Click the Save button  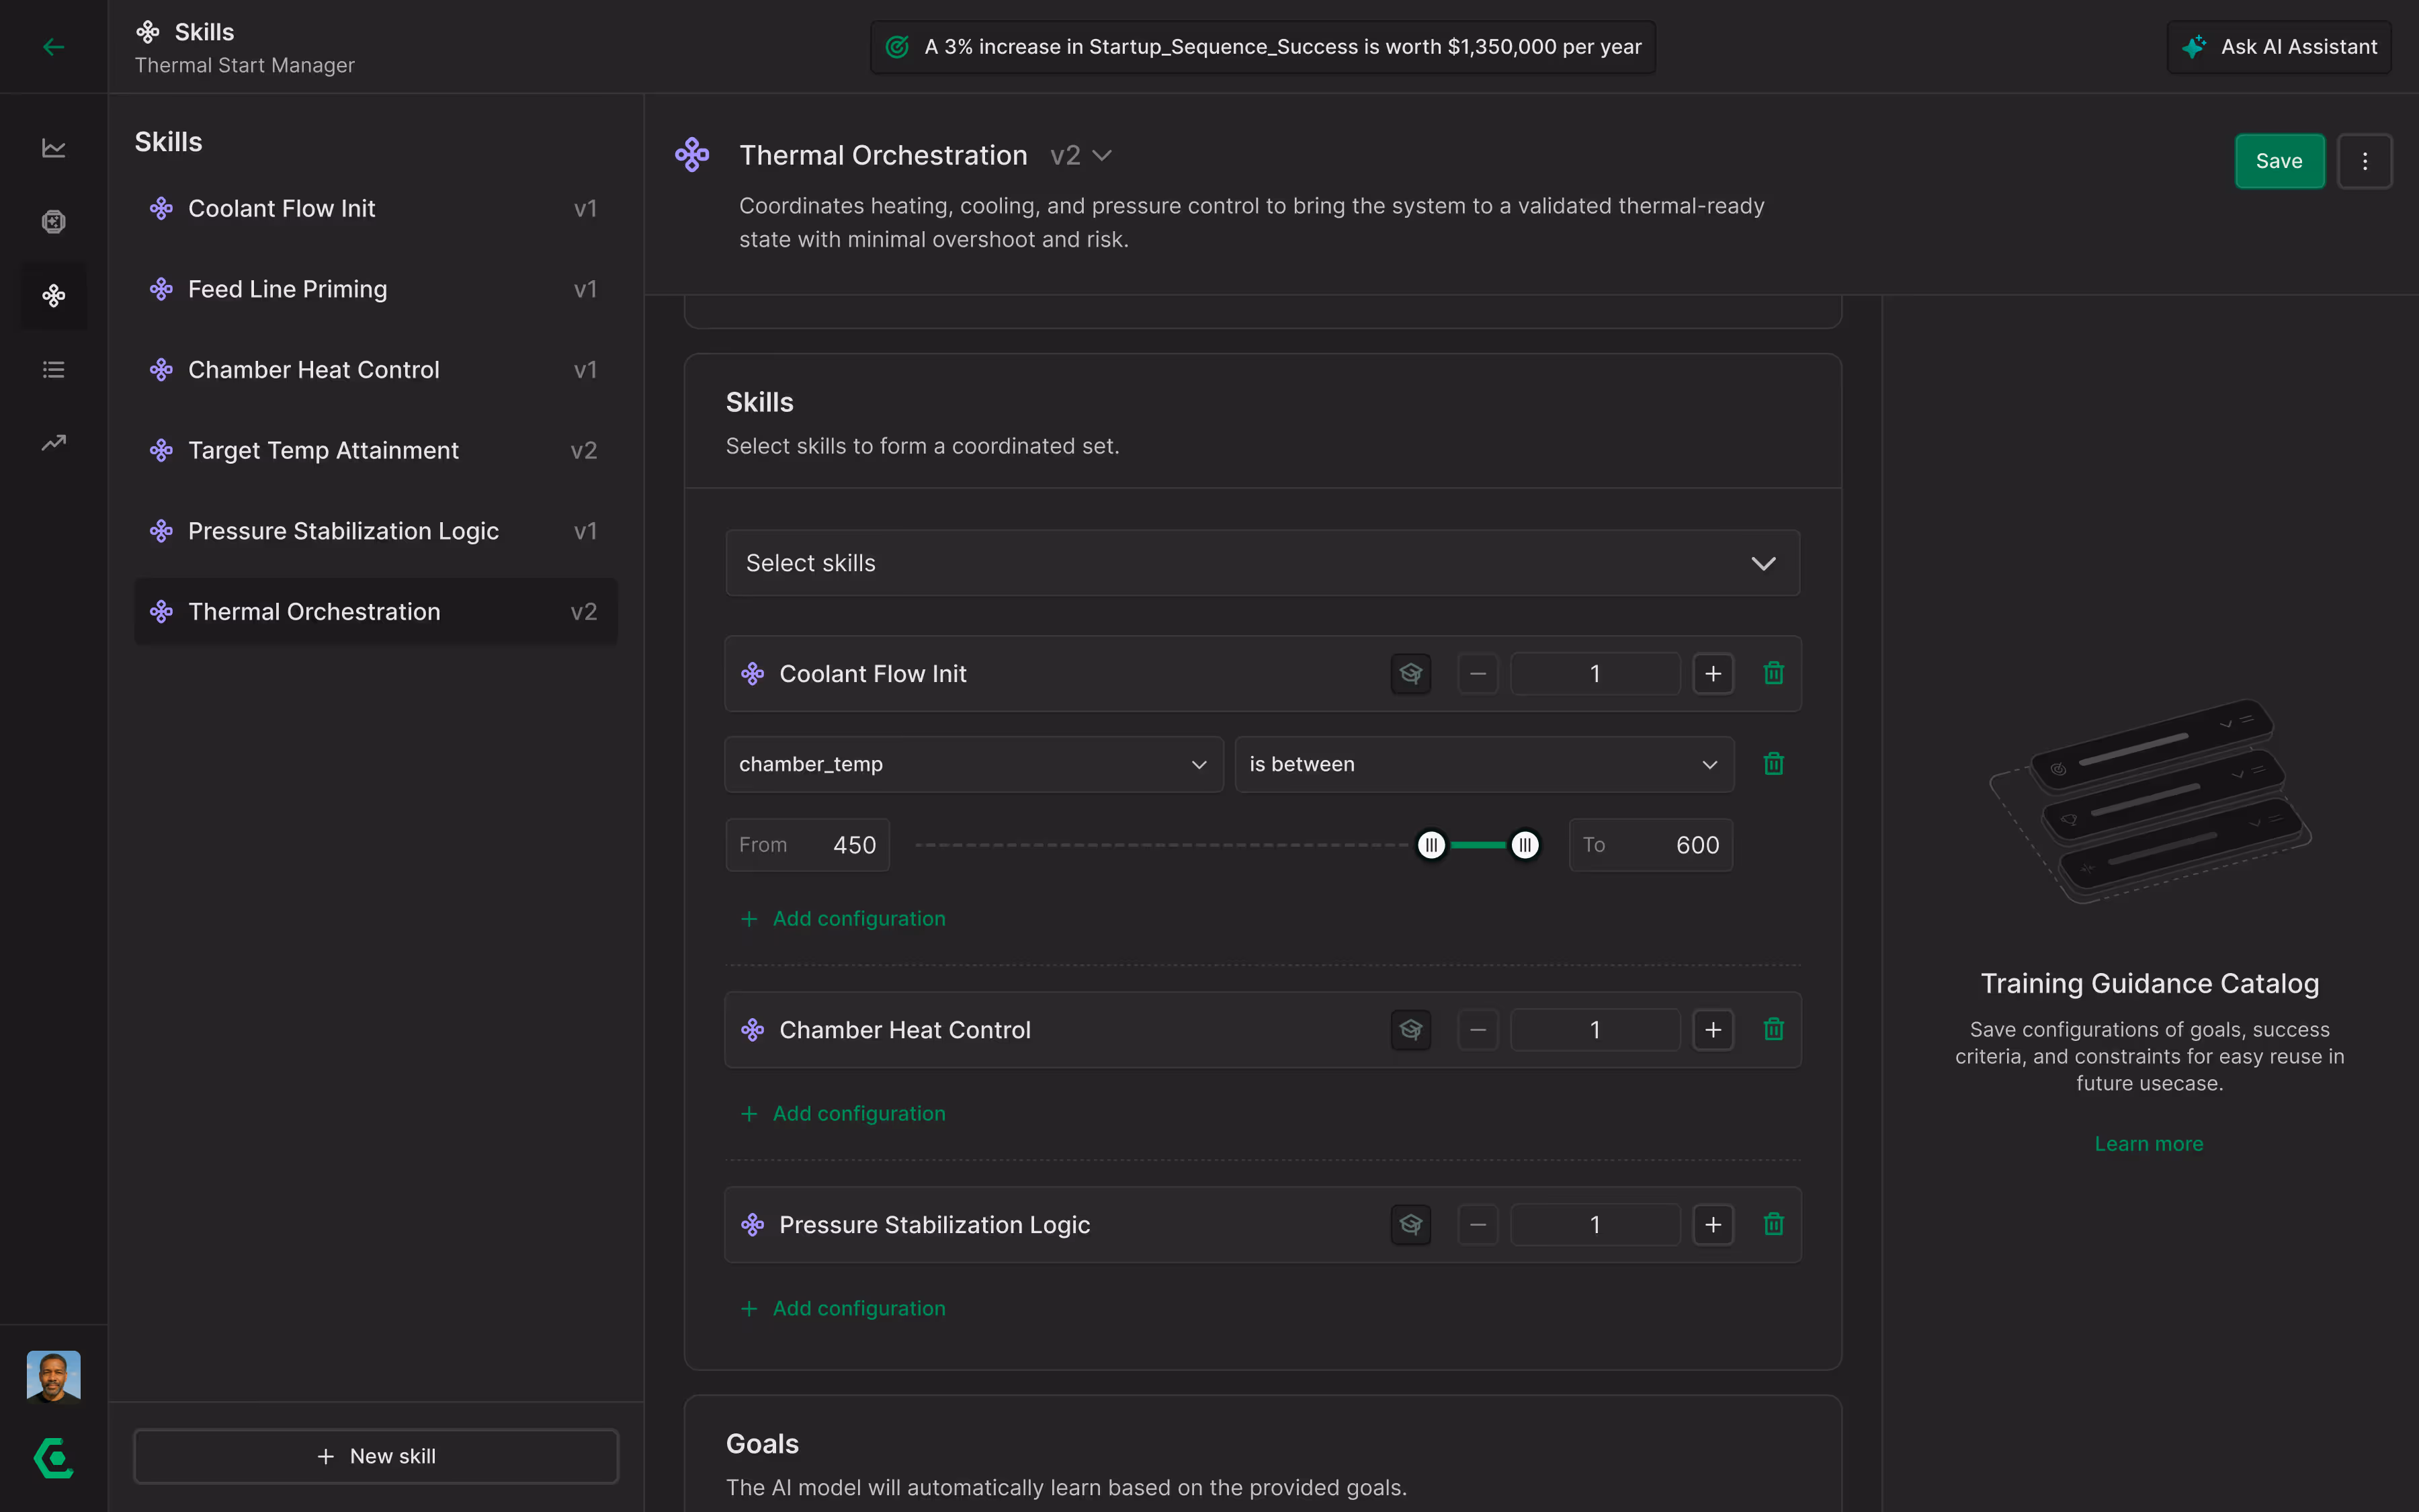point(2279,161)
